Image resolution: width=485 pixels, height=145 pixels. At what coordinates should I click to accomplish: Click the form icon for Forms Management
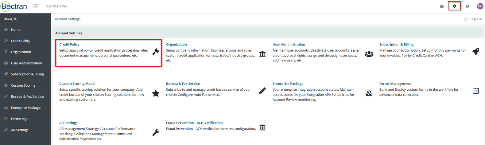tap(475, 91)
